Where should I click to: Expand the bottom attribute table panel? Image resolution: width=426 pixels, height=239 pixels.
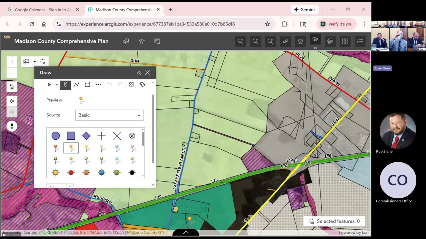pyautogui.click(x=186, y=232)
